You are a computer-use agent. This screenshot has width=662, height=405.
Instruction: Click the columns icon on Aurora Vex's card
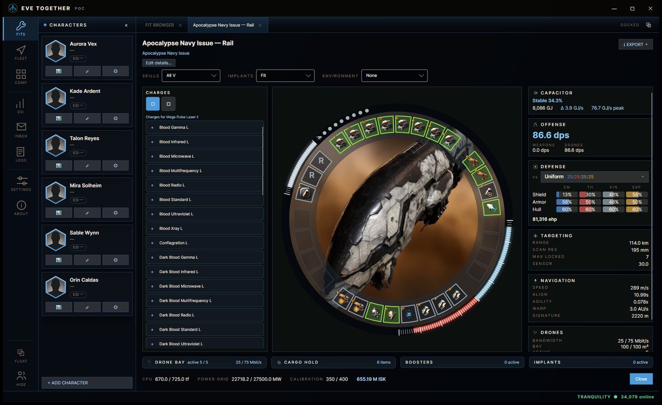[x=59, y=71]
